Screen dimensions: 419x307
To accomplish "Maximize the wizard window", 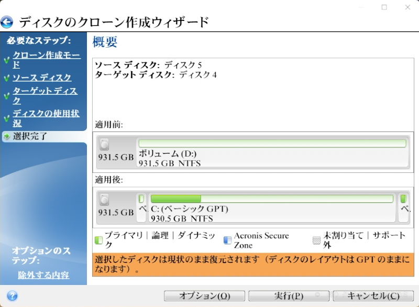I will click(x=384, y=7).
